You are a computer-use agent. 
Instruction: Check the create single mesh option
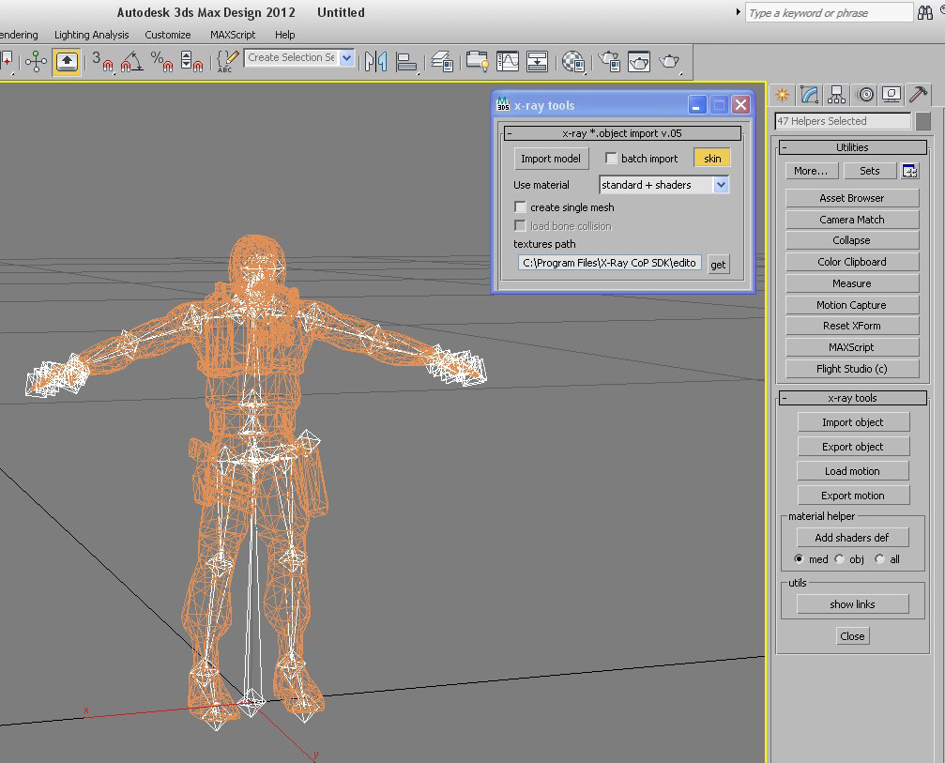pyautogui.click(x=520, y=207)
